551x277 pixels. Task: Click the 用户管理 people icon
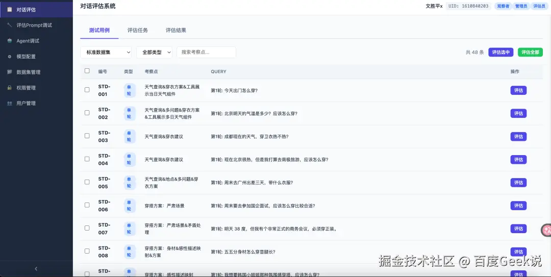10,104
